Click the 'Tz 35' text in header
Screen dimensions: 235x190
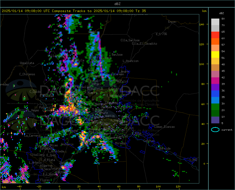point(140,11)
